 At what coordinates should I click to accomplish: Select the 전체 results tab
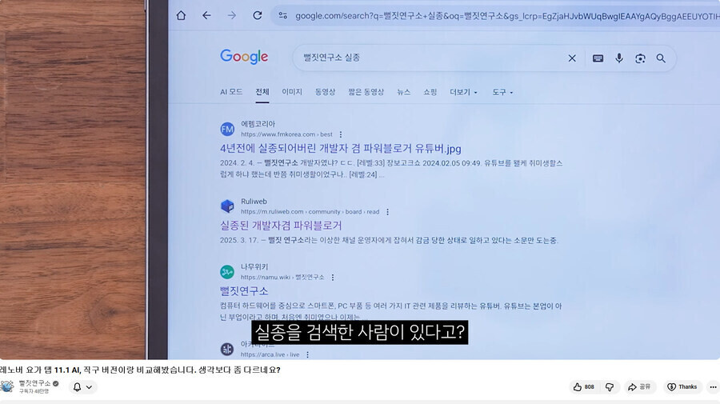click(262, 92)
